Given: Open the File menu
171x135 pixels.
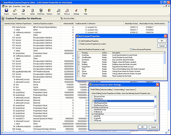Looking at the screenshot, I should point(6,6).
